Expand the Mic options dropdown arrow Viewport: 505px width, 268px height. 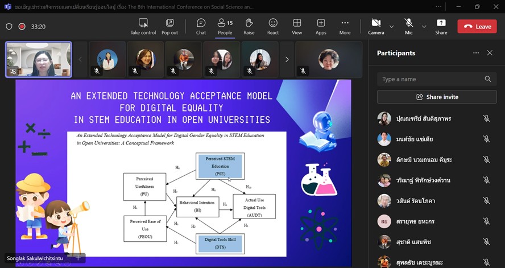(424, 27)
